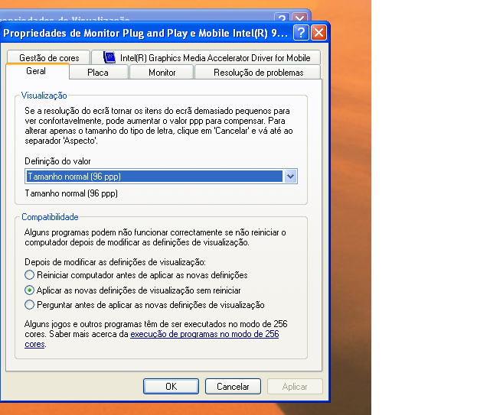Image resolution: width=490 pixels, height=415 pixels.
Task: Click the 'Definição do valor' label
Action: coord(57,161)
